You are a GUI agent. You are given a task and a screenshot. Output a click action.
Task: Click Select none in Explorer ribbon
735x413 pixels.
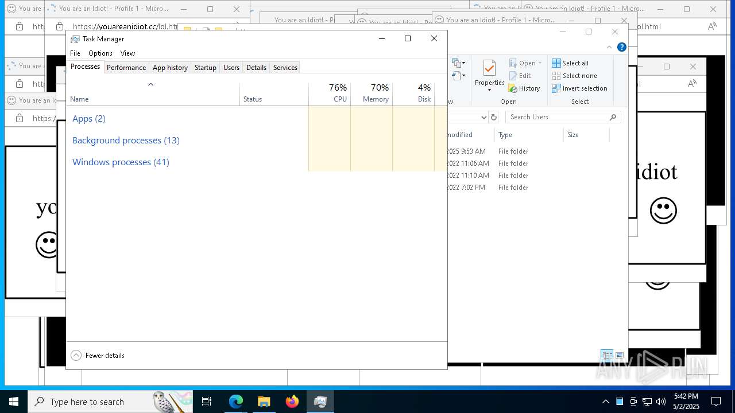coord(574,76)
